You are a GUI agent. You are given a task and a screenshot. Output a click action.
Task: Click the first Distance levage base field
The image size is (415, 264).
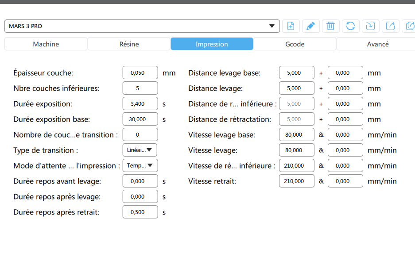pyautogui.click(x=297, y=73)
